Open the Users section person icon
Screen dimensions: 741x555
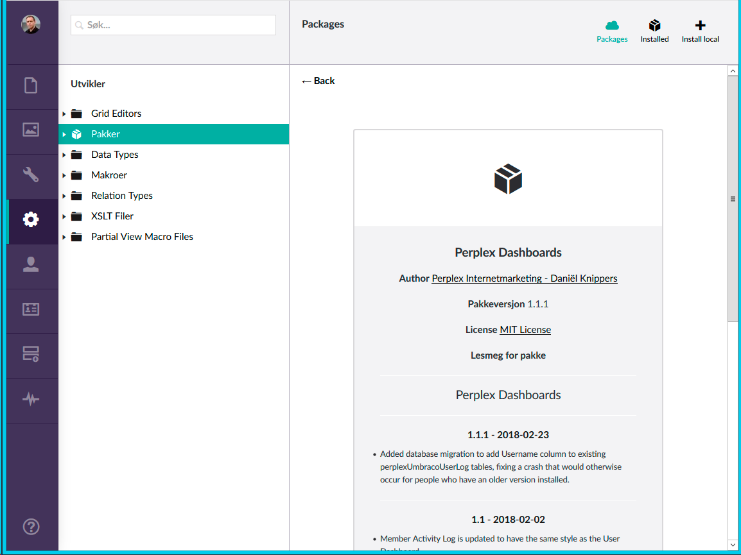(x=31, y=264)
